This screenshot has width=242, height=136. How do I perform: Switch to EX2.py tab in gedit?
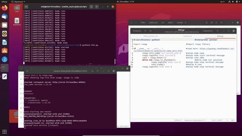click(220, 36)
